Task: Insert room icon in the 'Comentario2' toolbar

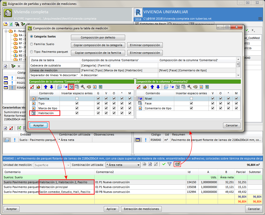Action: pos(178,87)
